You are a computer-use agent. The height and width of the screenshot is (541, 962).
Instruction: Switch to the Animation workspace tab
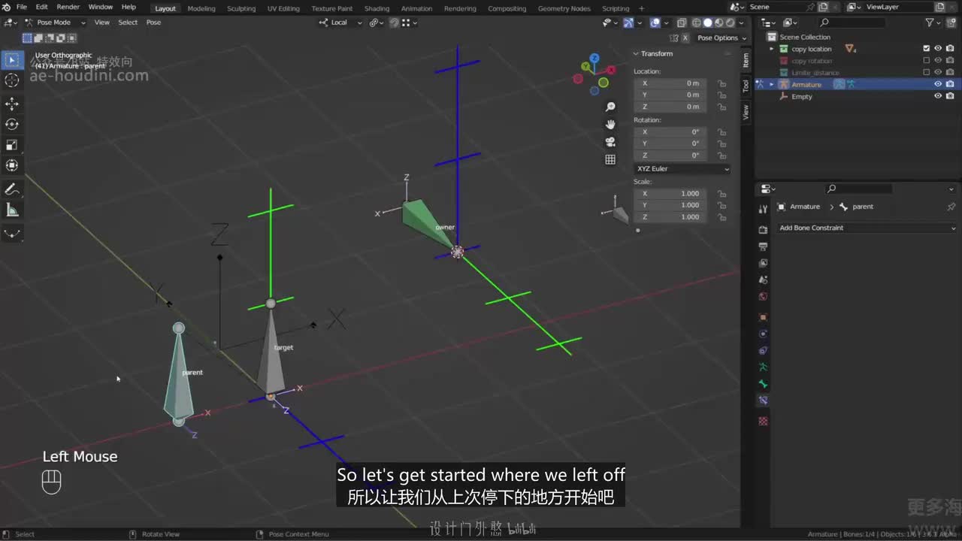click(416, 8)
